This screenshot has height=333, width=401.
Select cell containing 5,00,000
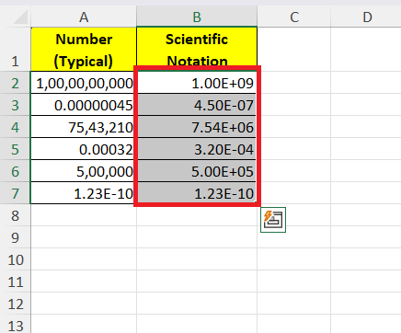(x=84, y=171)
